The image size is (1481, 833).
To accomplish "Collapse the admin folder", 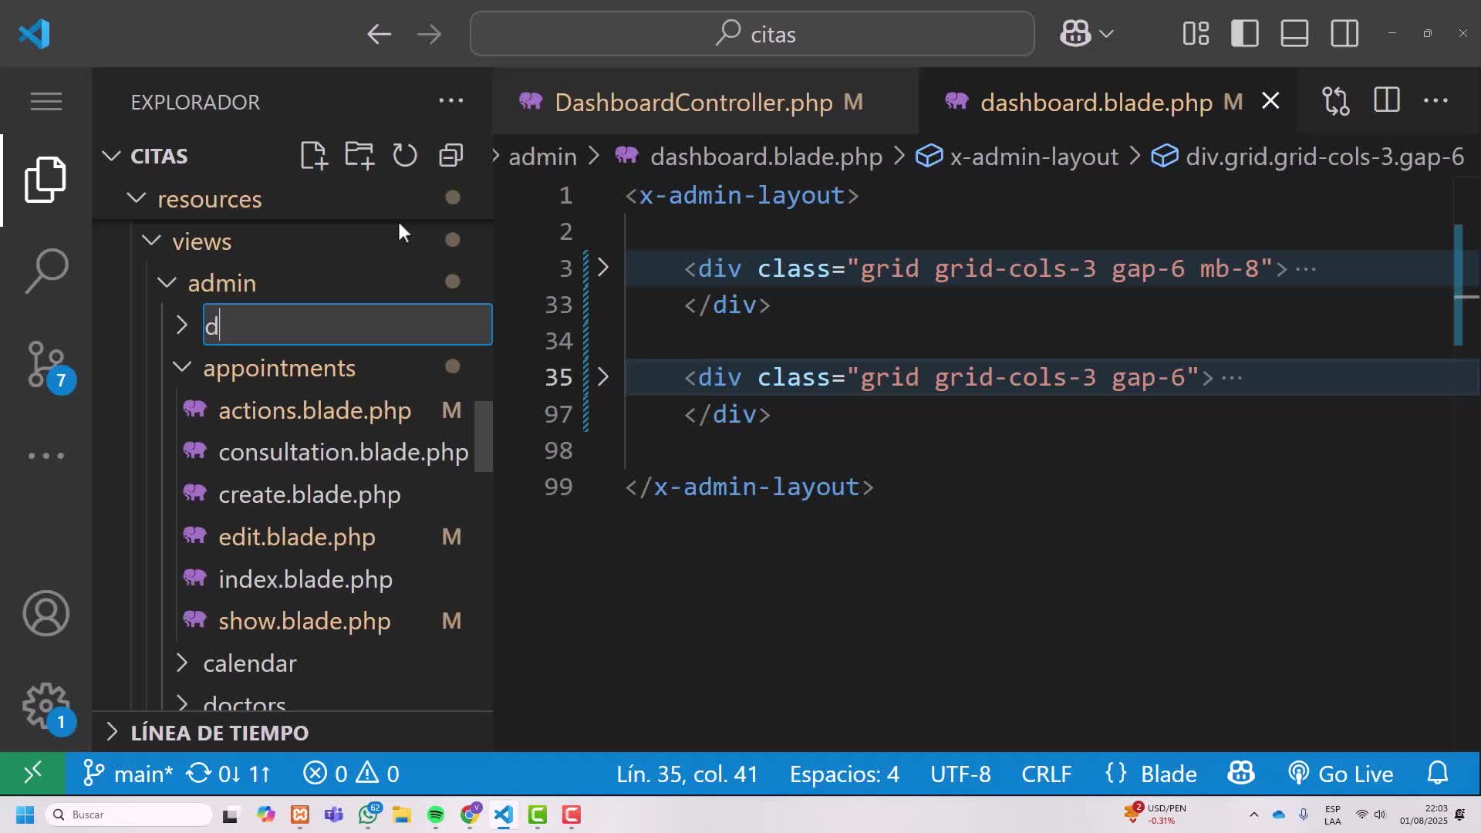I will (167, 282).
